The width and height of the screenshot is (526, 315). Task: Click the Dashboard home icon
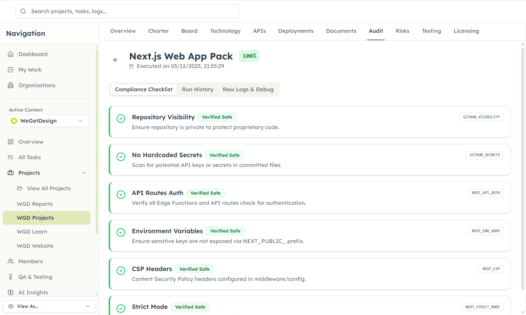tap(11, 54)
